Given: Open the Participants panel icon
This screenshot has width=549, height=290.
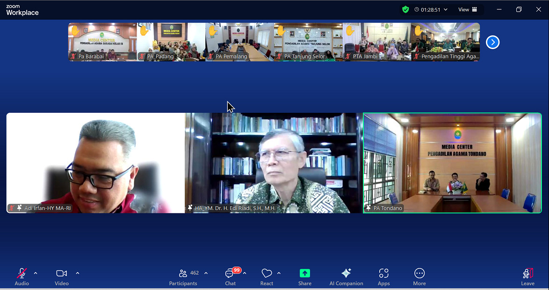Looking at the screenshot, I should (x=183, y=274).
